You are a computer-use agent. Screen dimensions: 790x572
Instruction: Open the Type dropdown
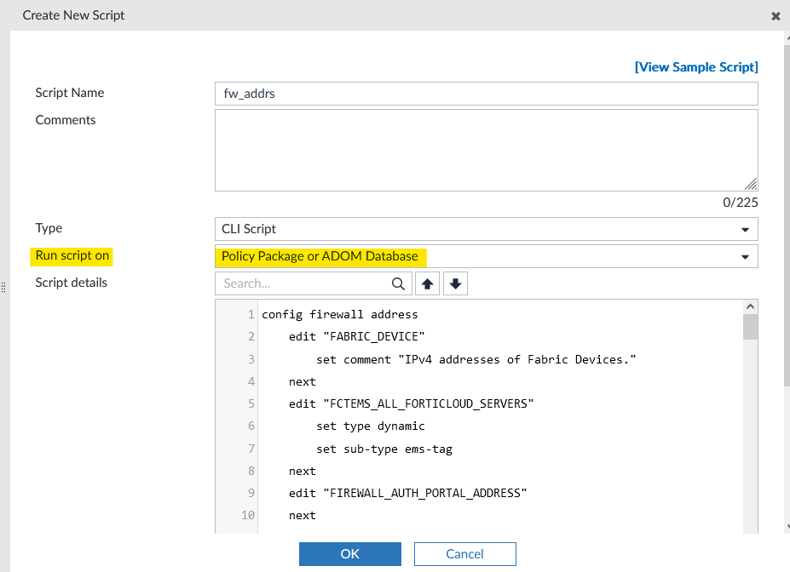coord(486,229)
